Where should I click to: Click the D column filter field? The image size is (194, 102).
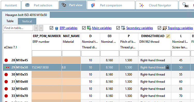coord(91,54)
